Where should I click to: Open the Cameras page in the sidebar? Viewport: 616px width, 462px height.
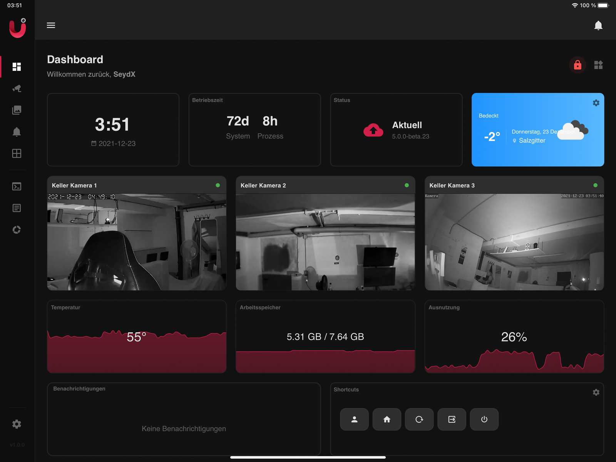(17, 89)
